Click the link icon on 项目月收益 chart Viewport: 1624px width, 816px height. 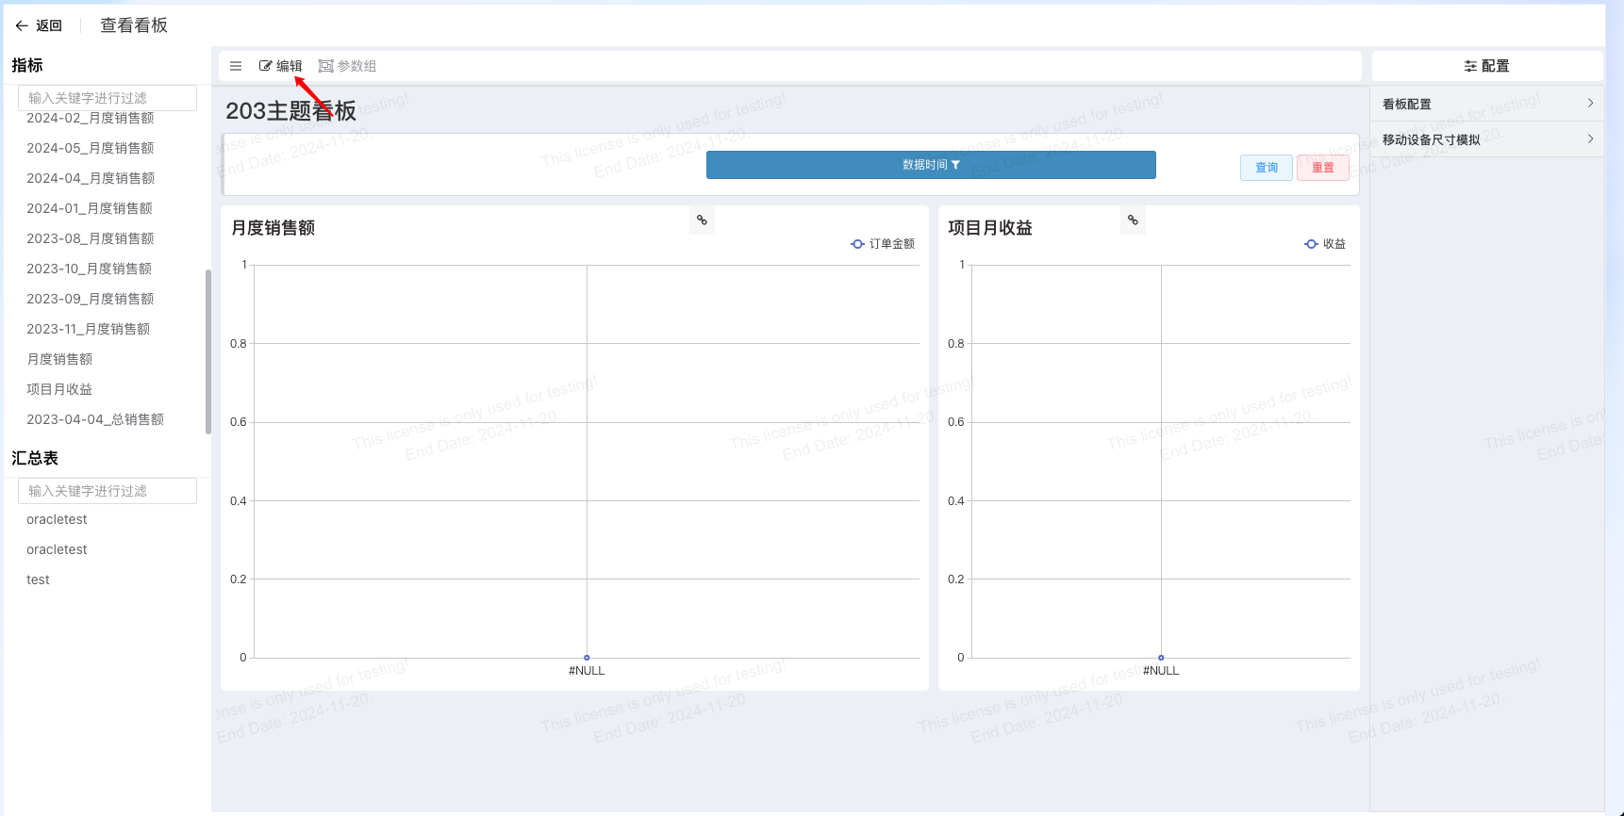[x=1133, y=220]
